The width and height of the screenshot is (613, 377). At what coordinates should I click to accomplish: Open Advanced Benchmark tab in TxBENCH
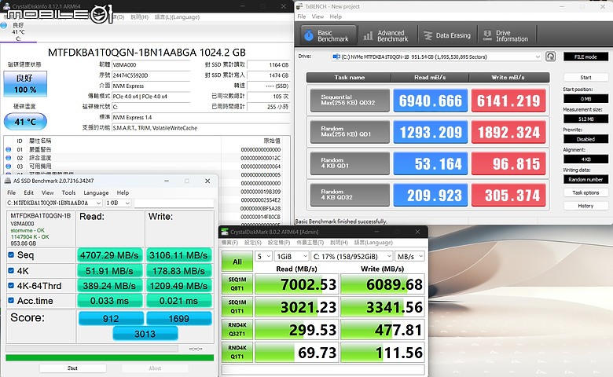point(387,35)
